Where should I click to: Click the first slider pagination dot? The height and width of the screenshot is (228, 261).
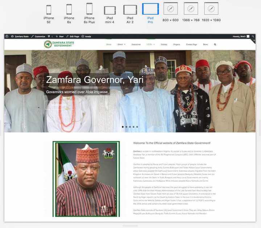pos(123,127)
